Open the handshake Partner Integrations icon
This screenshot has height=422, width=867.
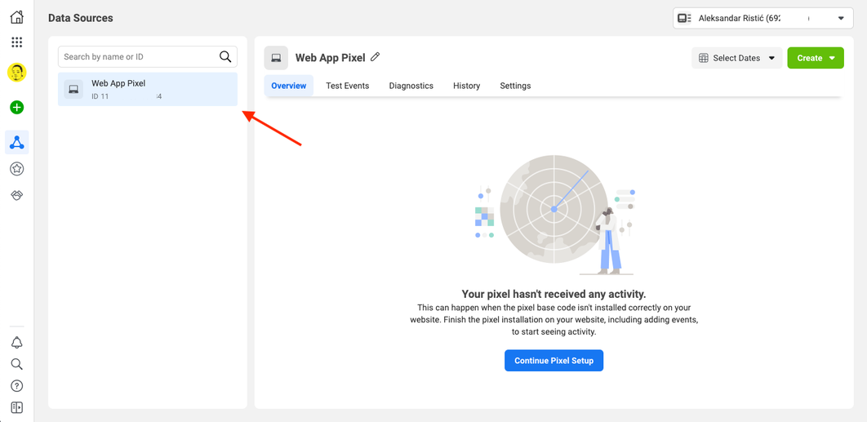click(16, 195)
